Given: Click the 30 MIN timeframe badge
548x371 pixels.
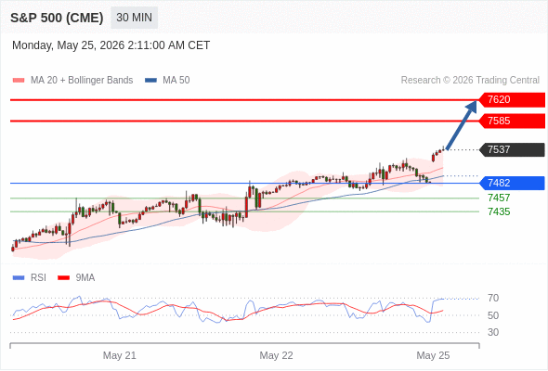Looking at the screenshot, I should [134, 18].
